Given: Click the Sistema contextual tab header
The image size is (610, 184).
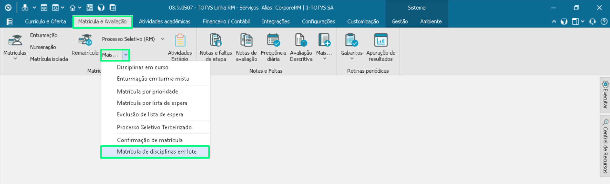Looking at the screenshot, I should (416, 8).
